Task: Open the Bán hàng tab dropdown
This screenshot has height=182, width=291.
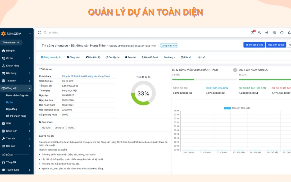Action: (169, 57)
